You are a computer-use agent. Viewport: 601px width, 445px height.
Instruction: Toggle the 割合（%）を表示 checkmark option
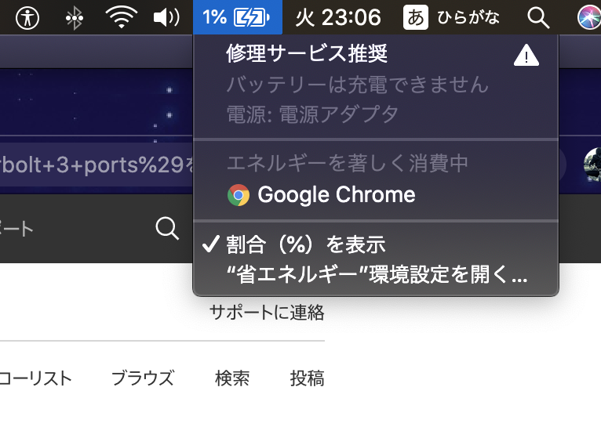[306, 245]
